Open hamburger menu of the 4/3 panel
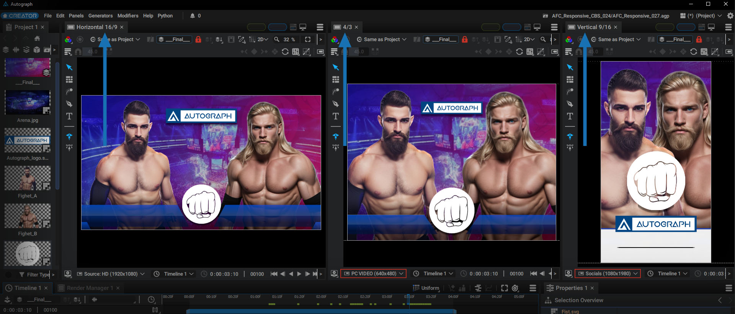Image resolution: width=735 pixels, height=314 pixels. (554, 27)
